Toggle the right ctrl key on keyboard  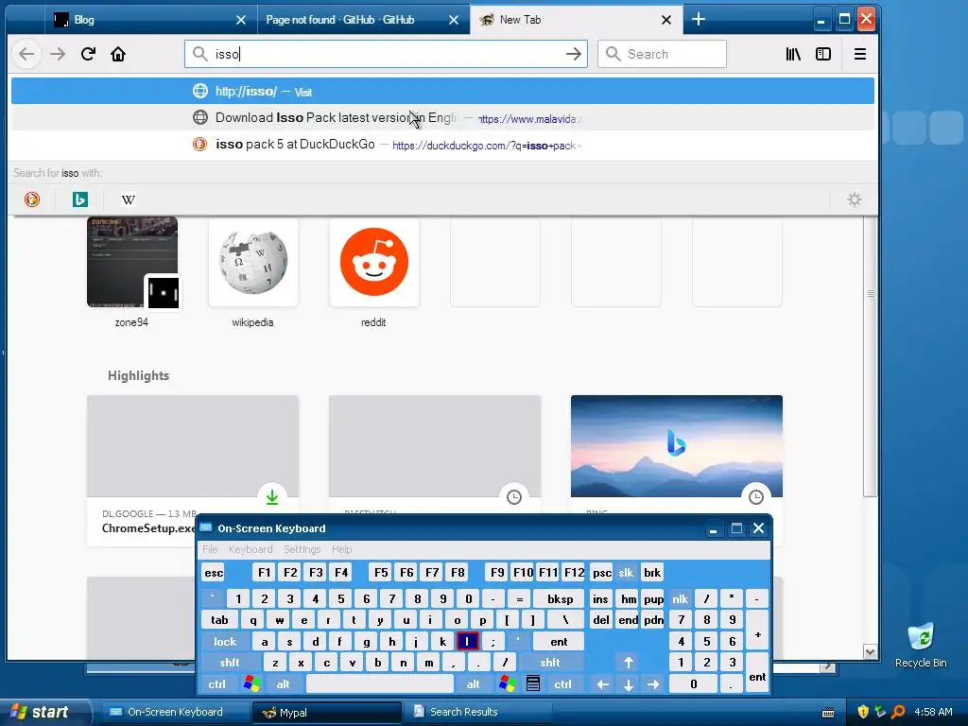click(563, 684)
